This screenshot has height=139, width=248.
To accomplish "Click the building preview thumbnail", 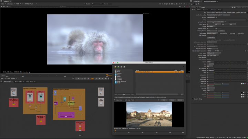I will 149,114.
